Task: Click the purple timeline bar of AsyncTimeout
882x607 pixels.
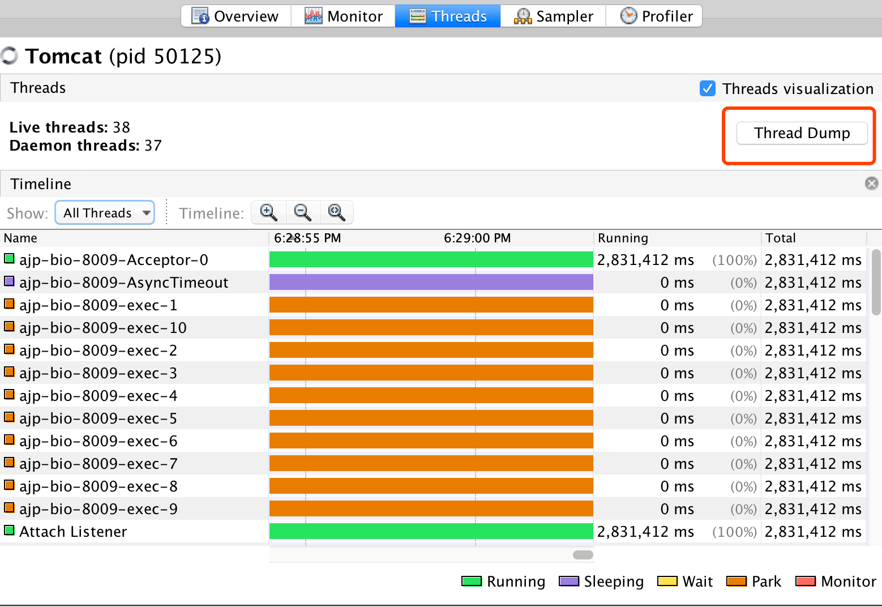Action: click(x=431, y=282)
